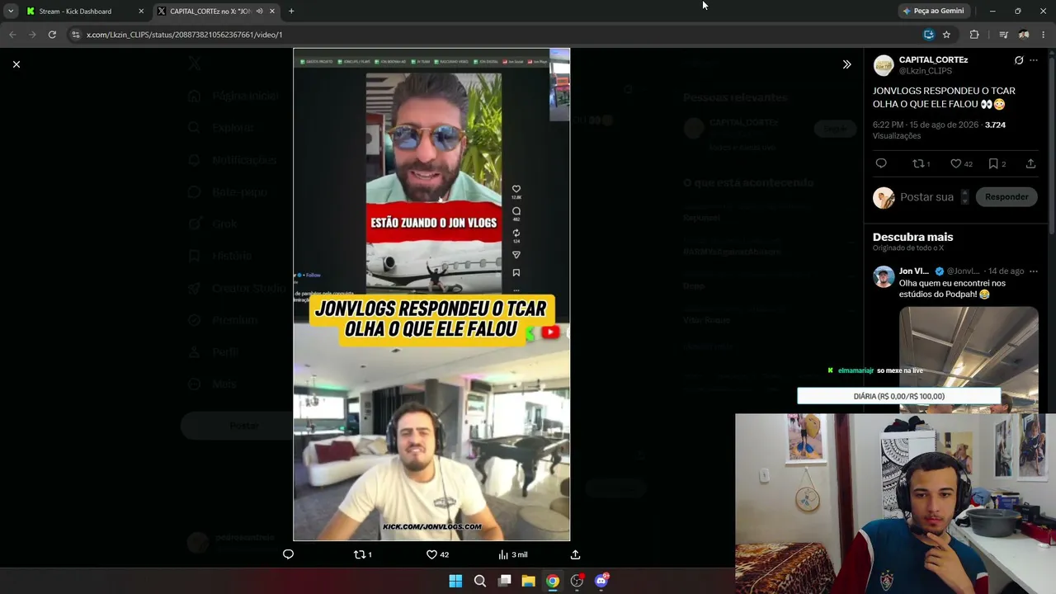Open CAPITAL_CORTEz profile avatar
The image size is (1056, 594).
tap(884, 65)
